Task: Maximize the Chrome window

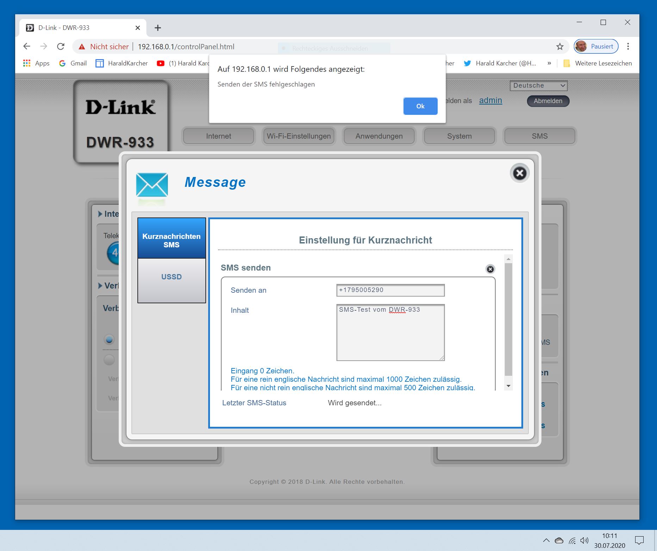Action: click(x=603, y=22)
